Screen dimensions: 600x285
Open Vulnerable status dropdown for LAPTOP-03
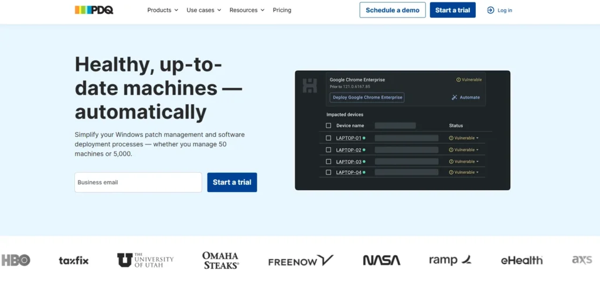coord(464,162)
